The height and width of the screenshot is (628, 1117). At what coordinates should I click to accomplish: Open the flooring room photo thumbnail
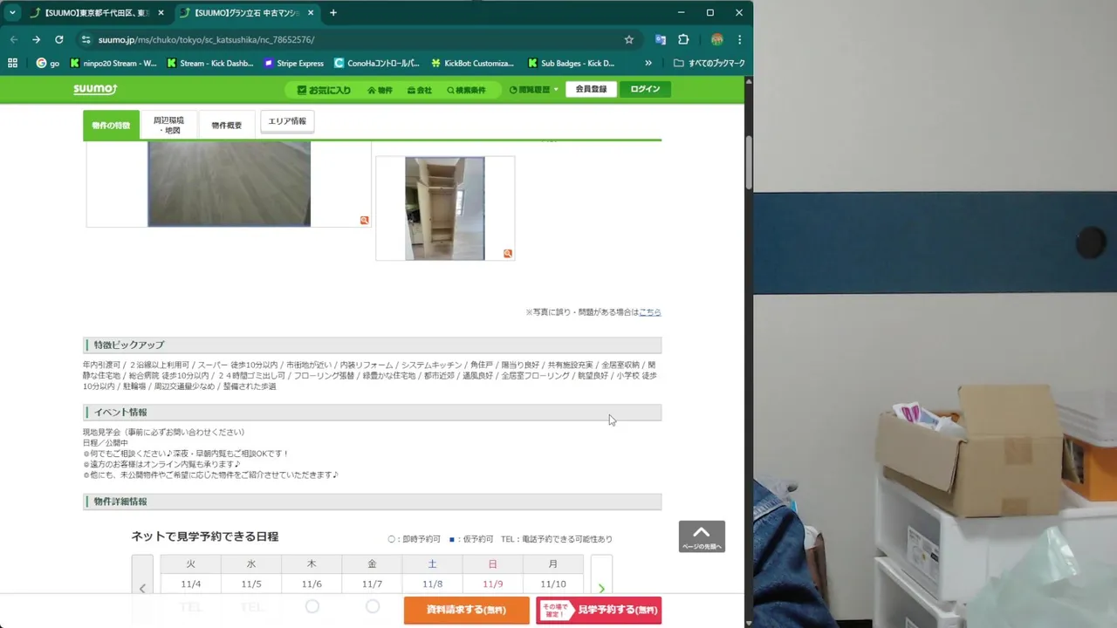pos(229,183)
